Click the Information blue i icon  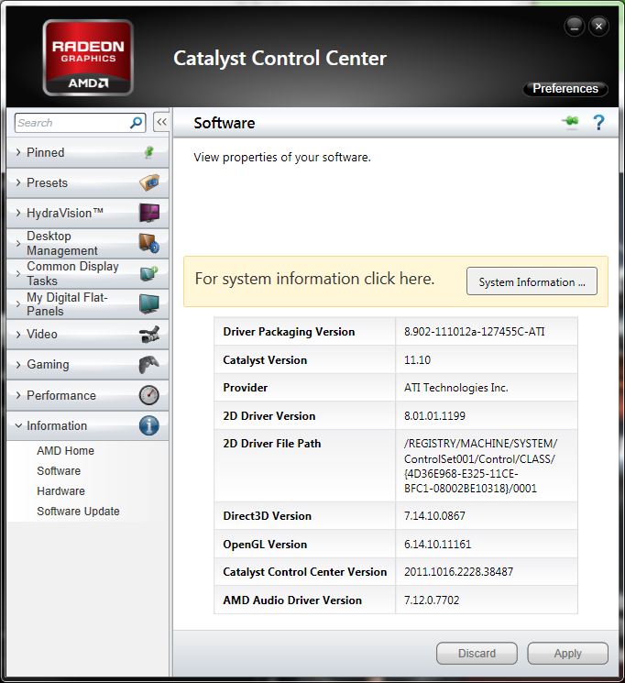point(149,425)
